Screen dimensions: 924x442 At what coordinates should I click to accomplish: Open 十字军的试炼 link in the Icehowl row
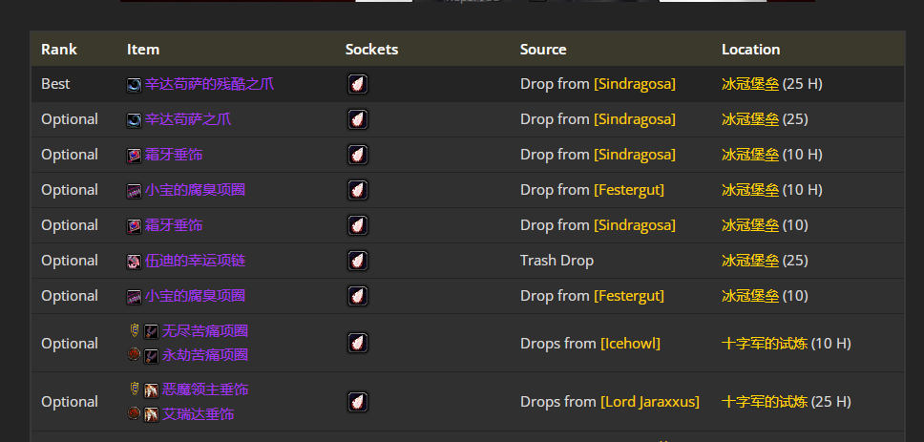[764, 344]
